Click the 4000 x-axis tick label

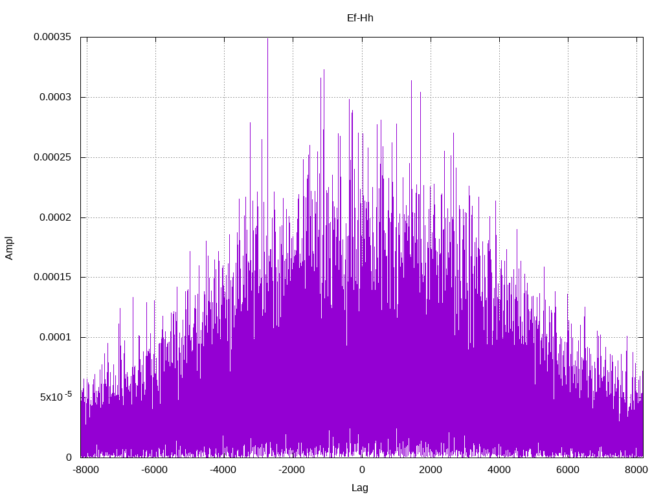[499, 470]
